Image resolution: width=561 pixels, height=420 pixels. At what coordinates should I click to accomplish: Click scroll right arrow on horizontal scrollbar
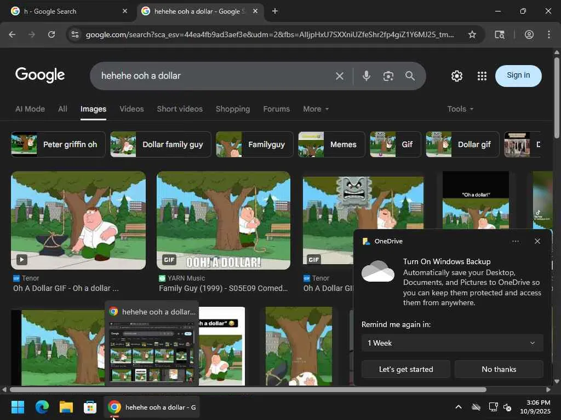[548, 389]
